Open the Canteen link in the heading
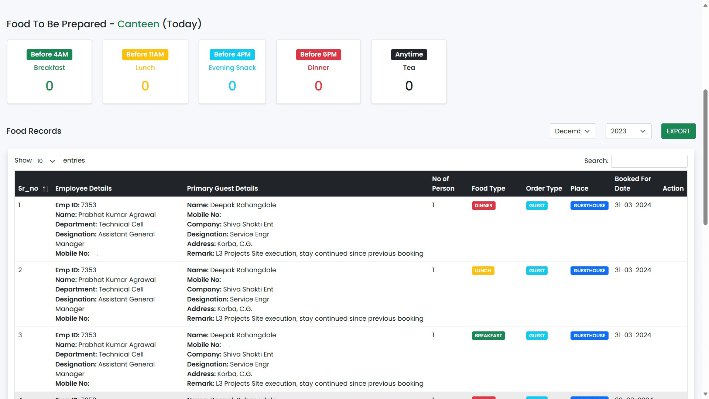This screenshot has height=399, width=709. 138,24
